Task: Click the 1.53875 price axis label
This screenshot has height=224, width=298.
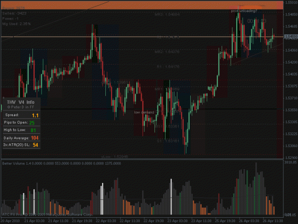Action: pyautogui.click(x=291, y=86)
